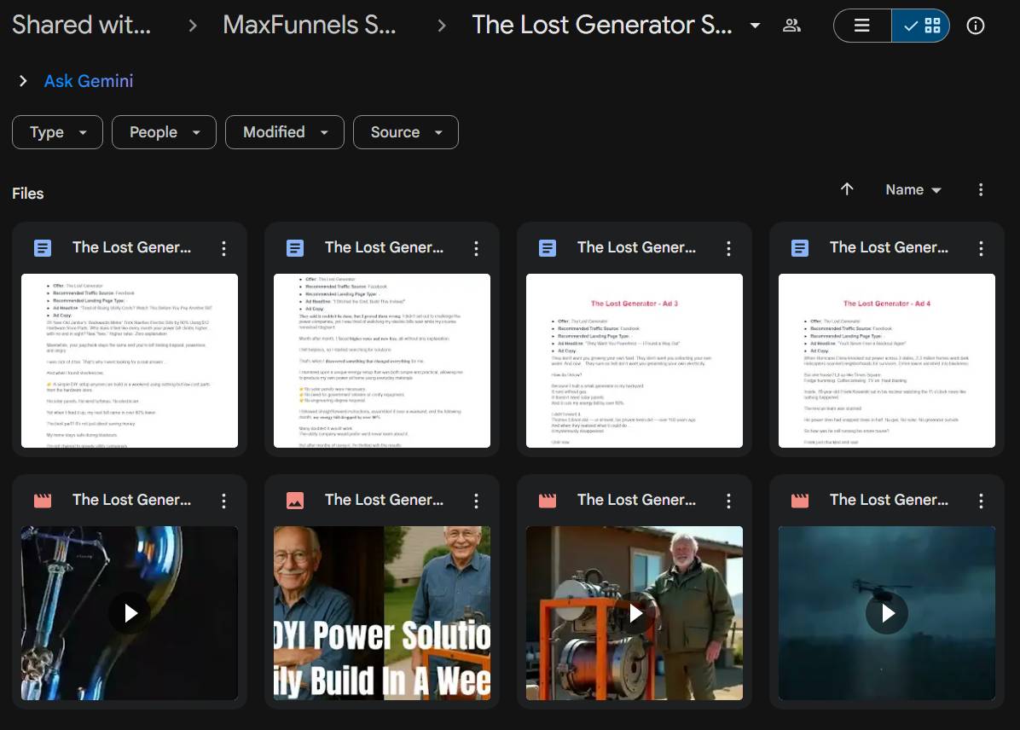The image size is (1020, 730).
Task: Play the generator with old man video
Action: pos(635,612)
